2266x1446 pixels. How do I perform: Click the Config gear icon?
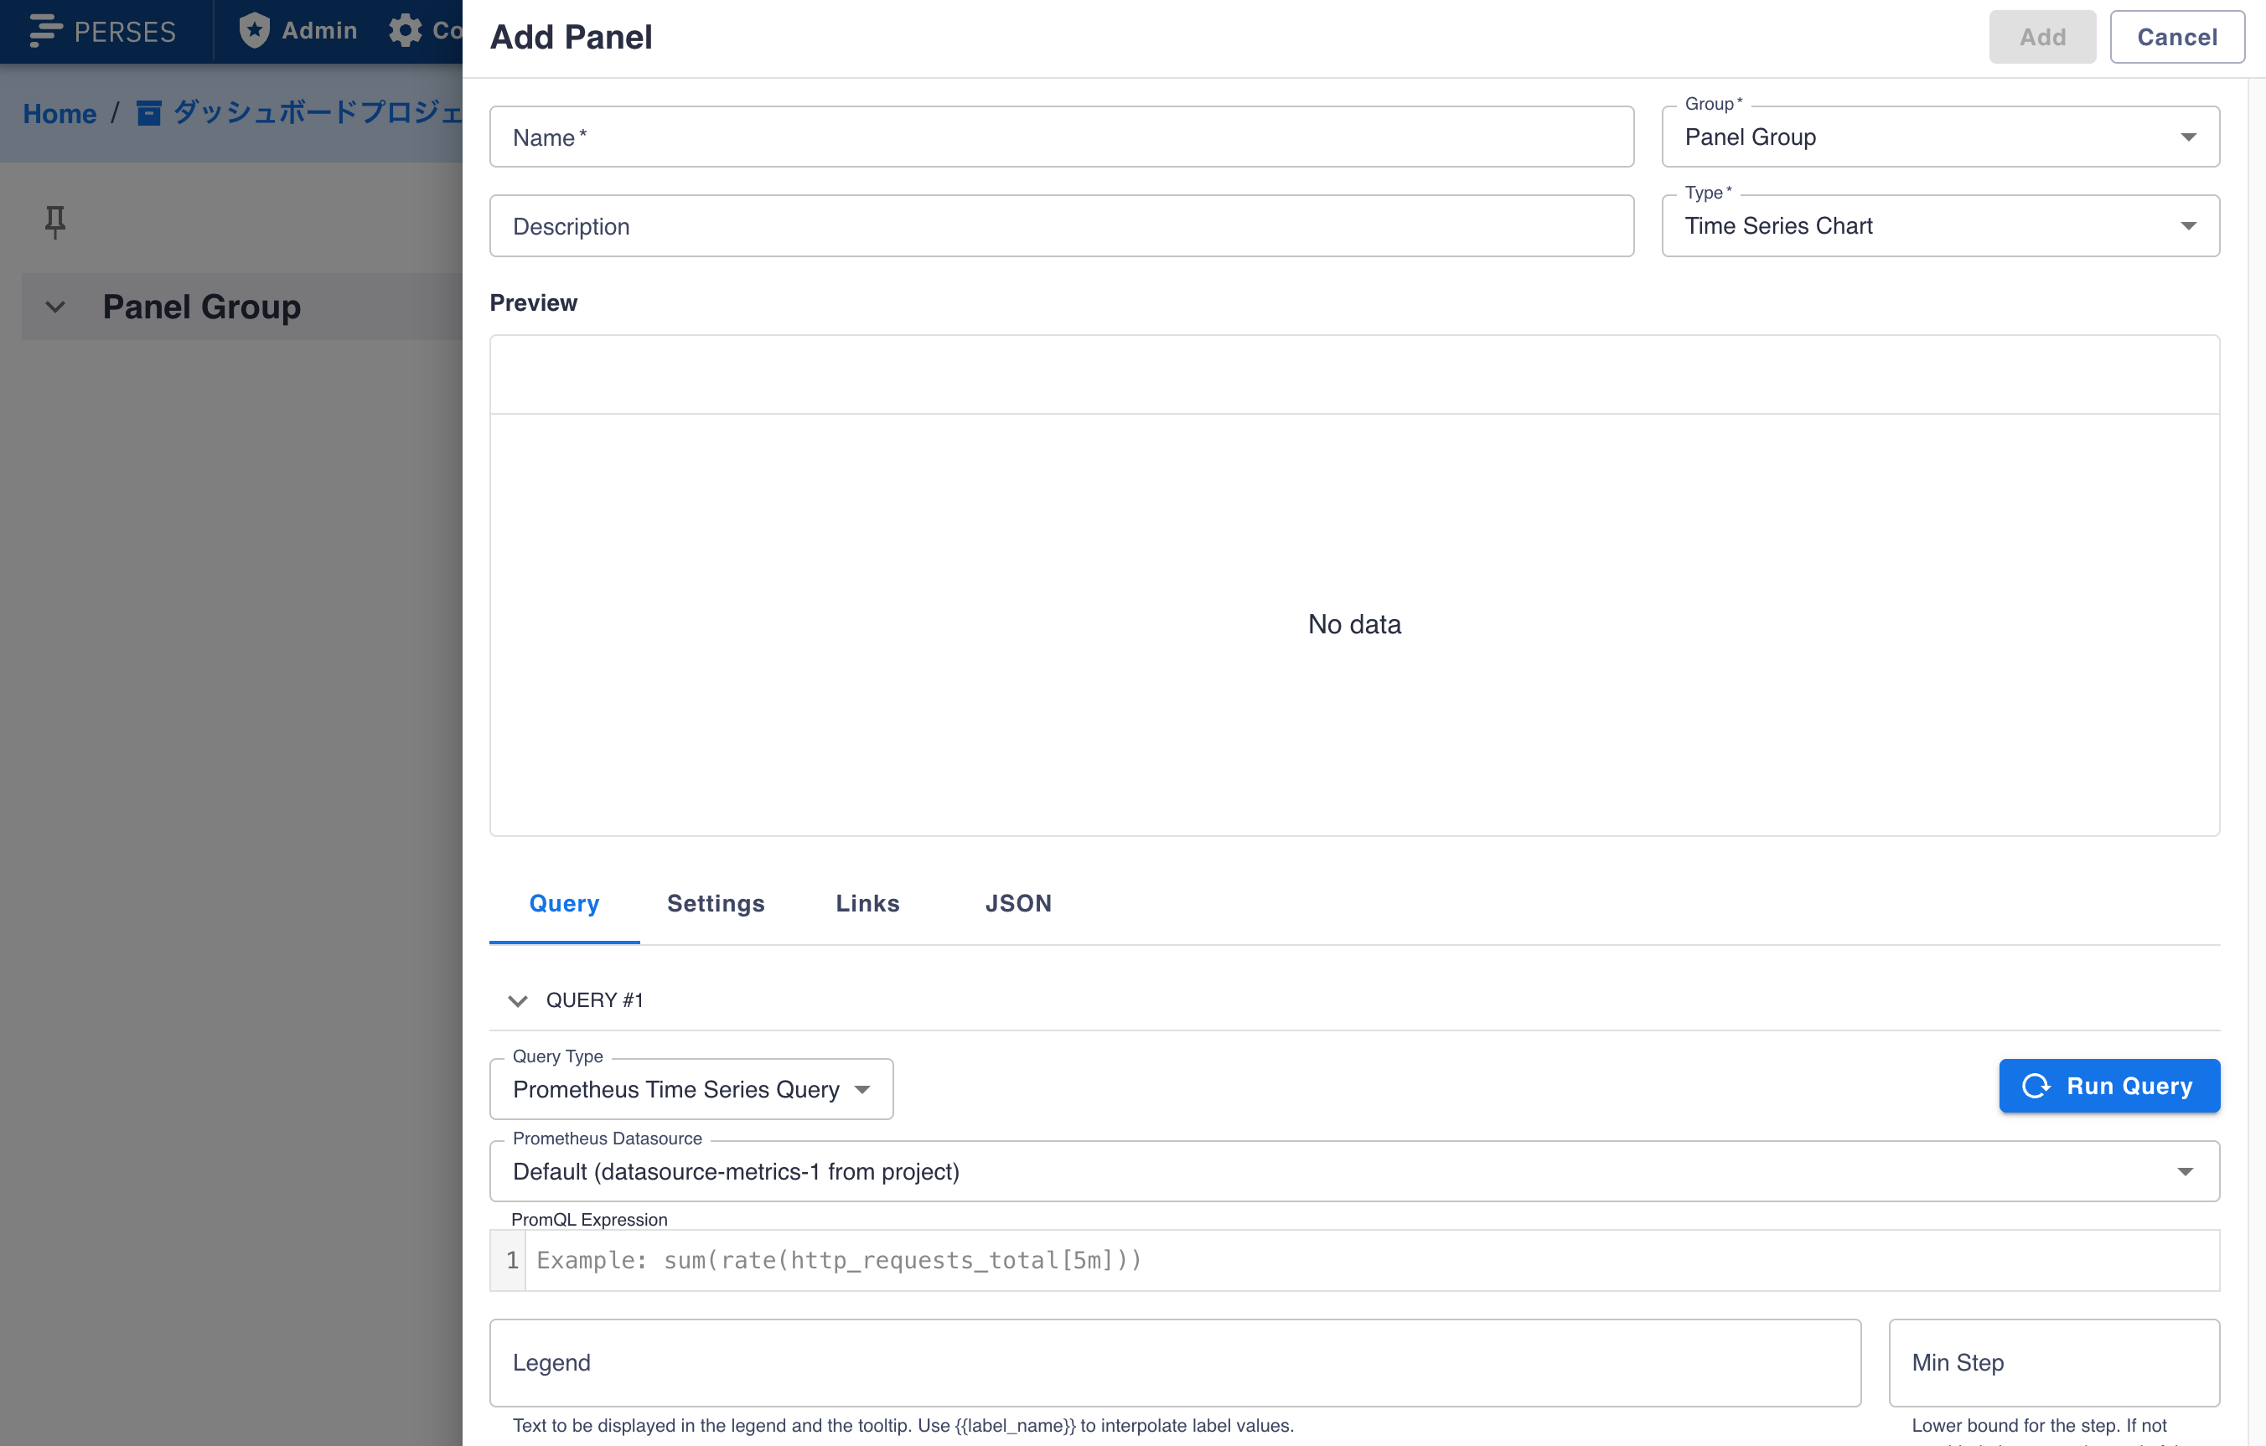[406, 31]
